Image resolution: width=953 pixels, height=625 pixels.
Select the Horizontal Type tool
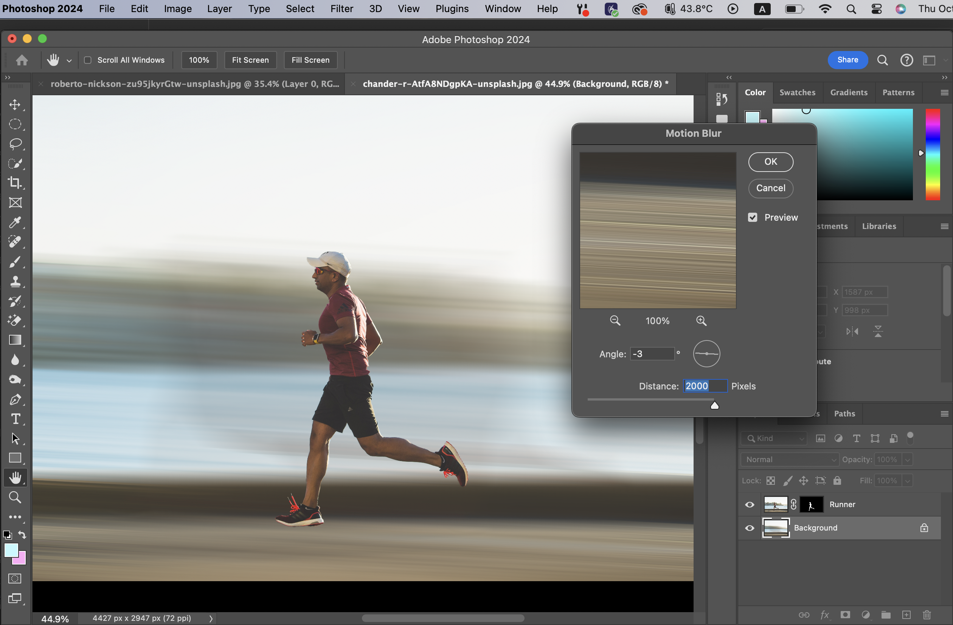click(15, 419)
